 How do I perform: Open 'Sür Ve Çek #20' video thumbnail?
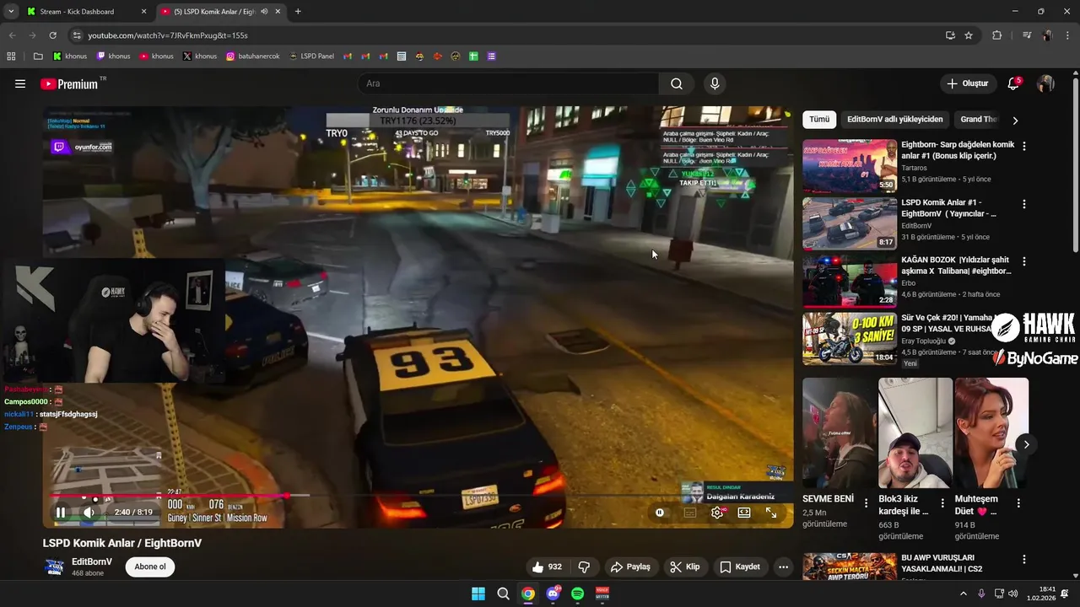(850, 339)
